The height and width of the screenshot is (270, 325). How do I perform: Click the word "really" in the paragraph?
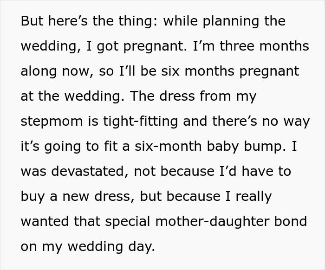pyautogui.click(x=253, y=197)
